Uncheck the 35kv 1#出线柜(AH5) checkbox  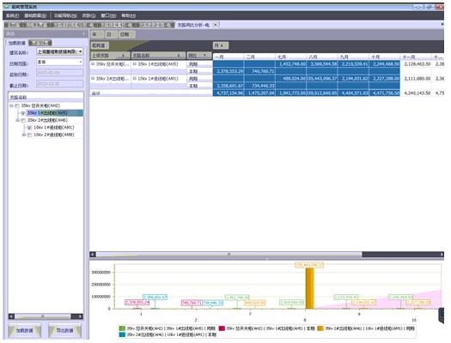(x=23, y=113)
